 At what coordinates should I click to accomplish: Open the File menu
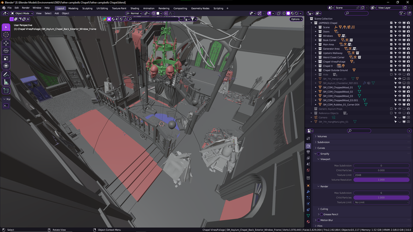click(x=10, y=8)
